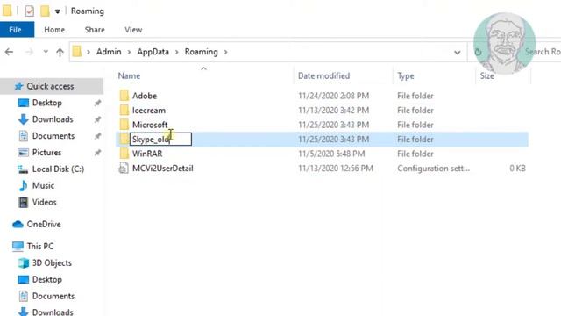Click the 3D Objects cube icon
This screenshot has height=316, width=561.
point(24,263)
